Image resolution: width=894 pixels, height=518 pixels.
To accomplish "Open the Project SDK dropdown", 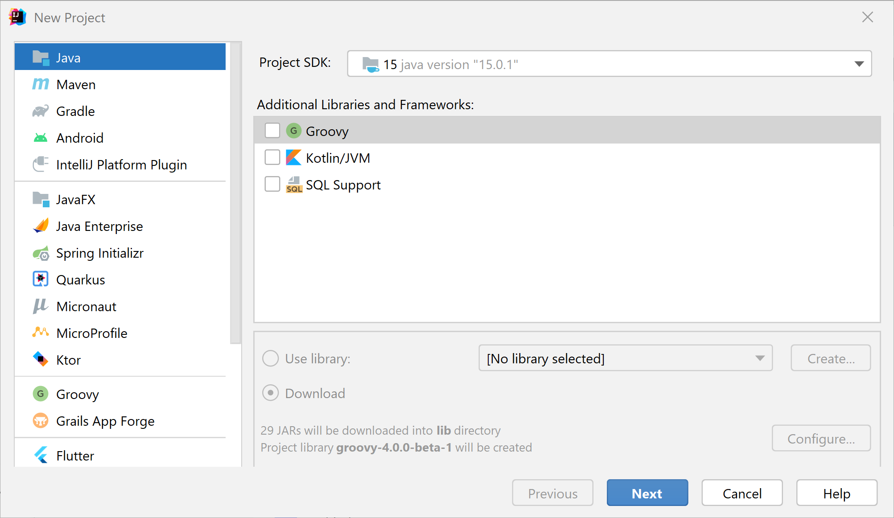I will [609, 64].
